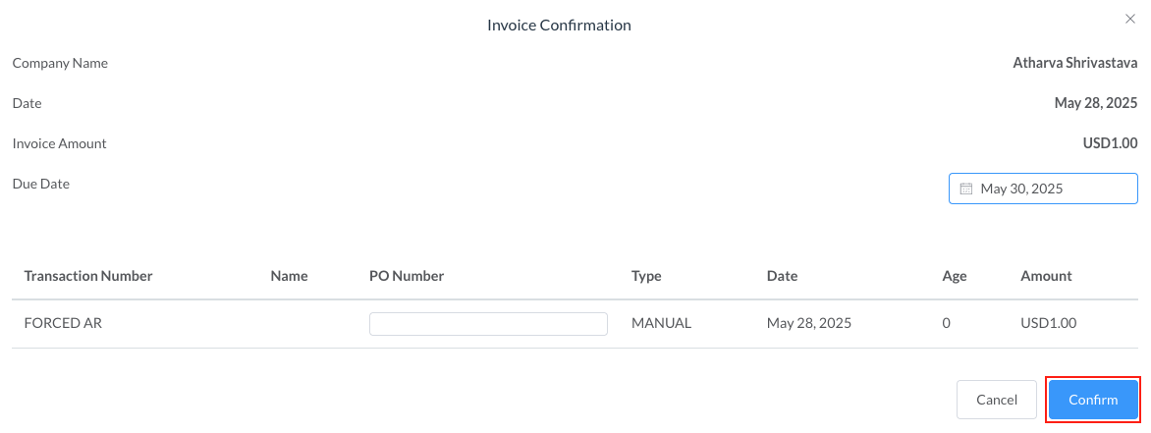1151x433 pixels.
Task: Select the company name Atharva Shrivastava
Action: 1074,63
